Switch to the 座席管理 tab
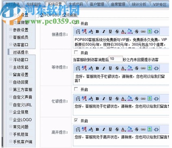172x148 pixels. (118, 4)
